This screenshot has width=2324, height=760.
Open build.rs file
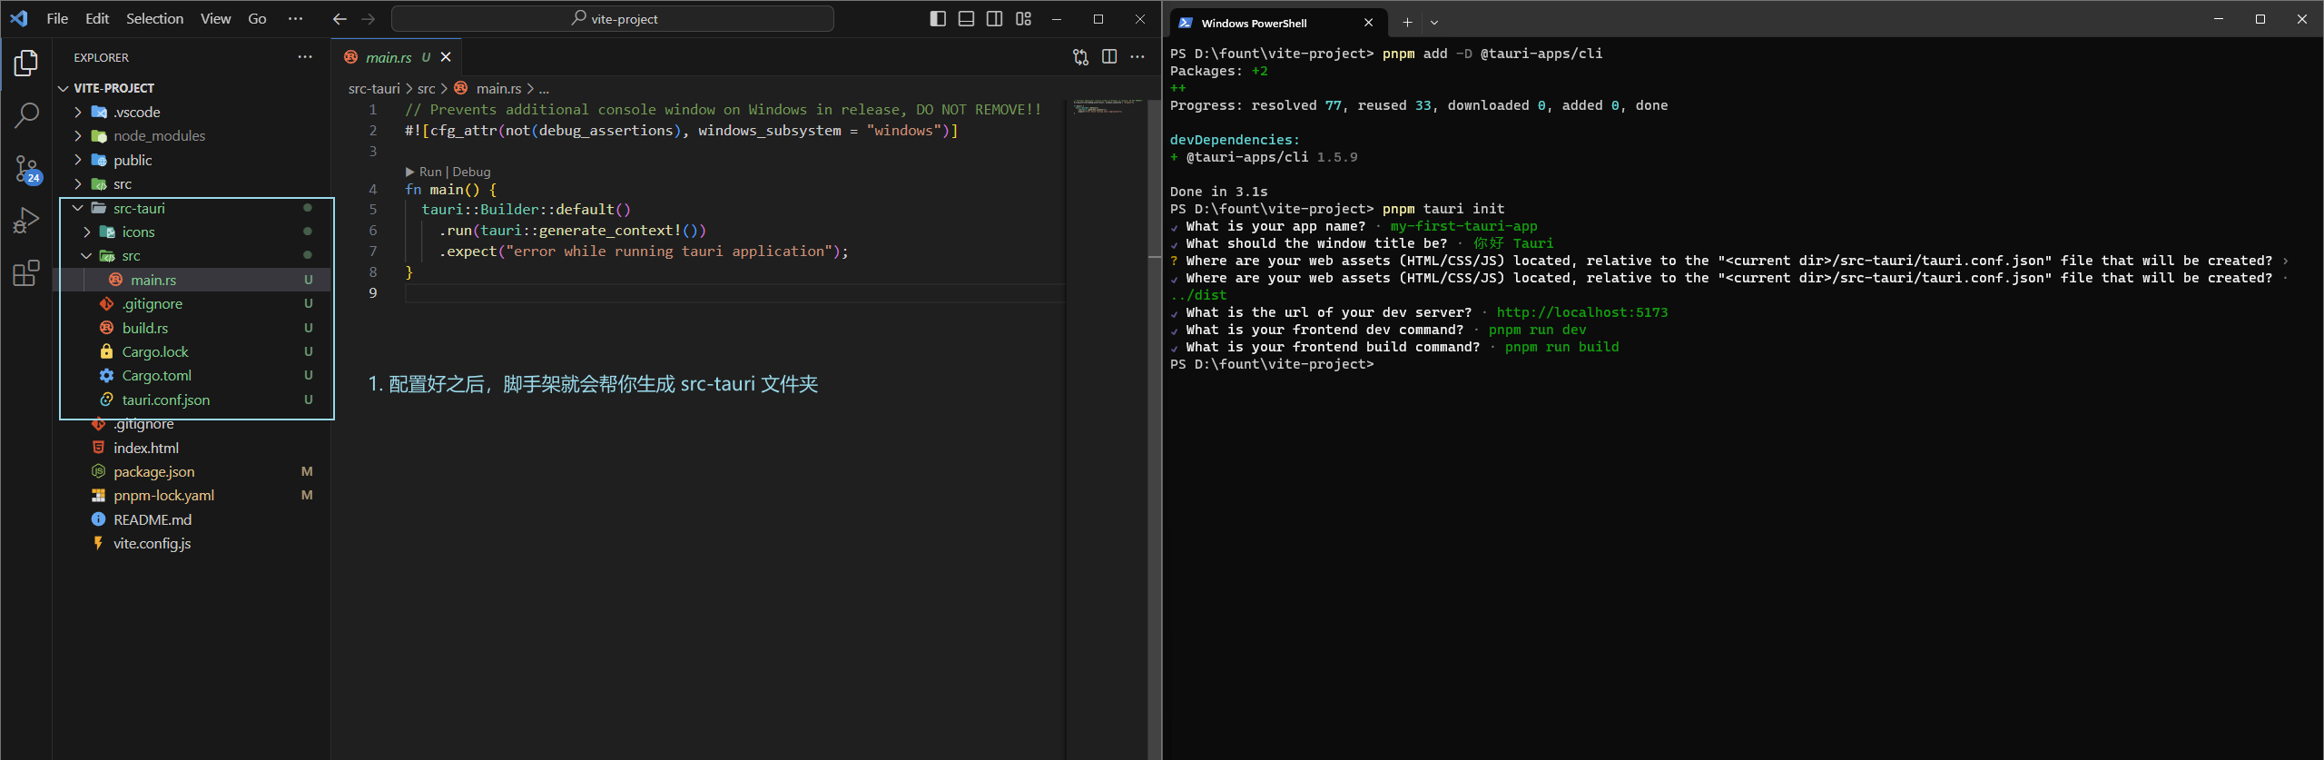(x=193, y=328)
